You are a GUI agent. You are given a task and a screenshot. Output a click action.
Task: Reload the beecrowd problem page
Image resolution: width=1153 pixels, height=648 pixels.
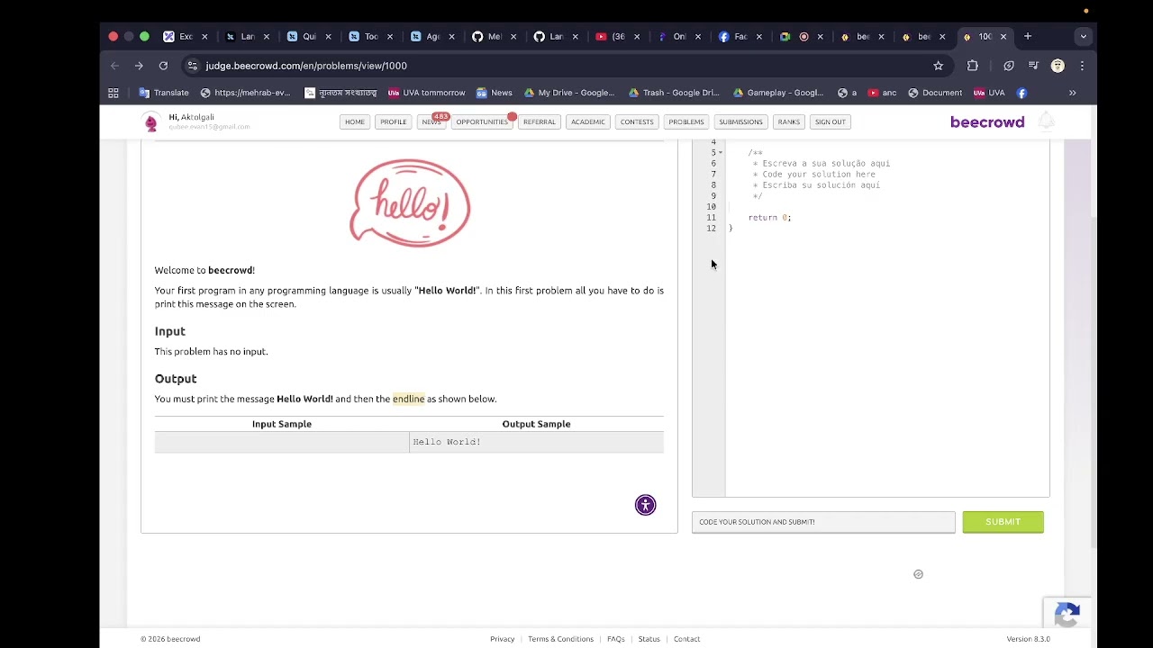[x=163, y=66]
